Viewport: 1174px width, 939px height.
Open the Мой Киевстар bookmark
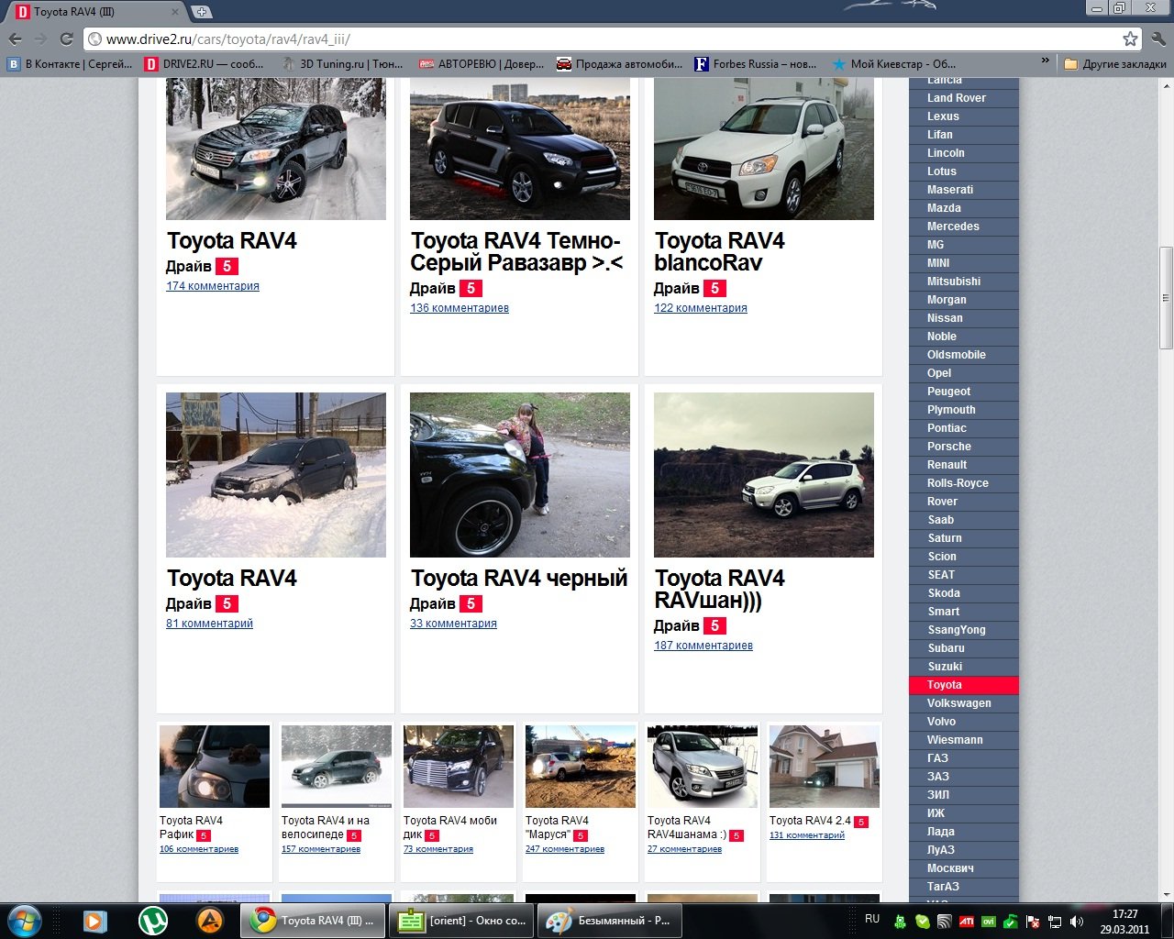893,64
